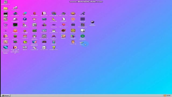Click the orange system tray icon
172x97 pixels.
(x=165, y=96)
